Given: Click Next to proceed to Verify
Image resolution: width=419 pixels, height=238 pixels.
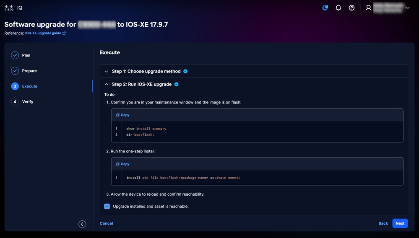Looking at the screenshot, I should 400,223.
